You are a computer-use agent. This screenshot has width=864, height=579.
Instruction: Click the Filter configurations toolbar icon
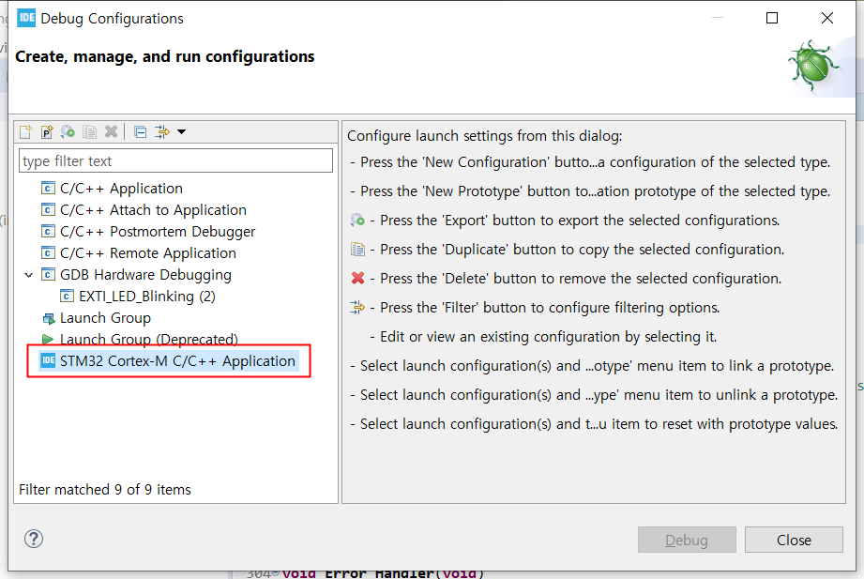162,131
